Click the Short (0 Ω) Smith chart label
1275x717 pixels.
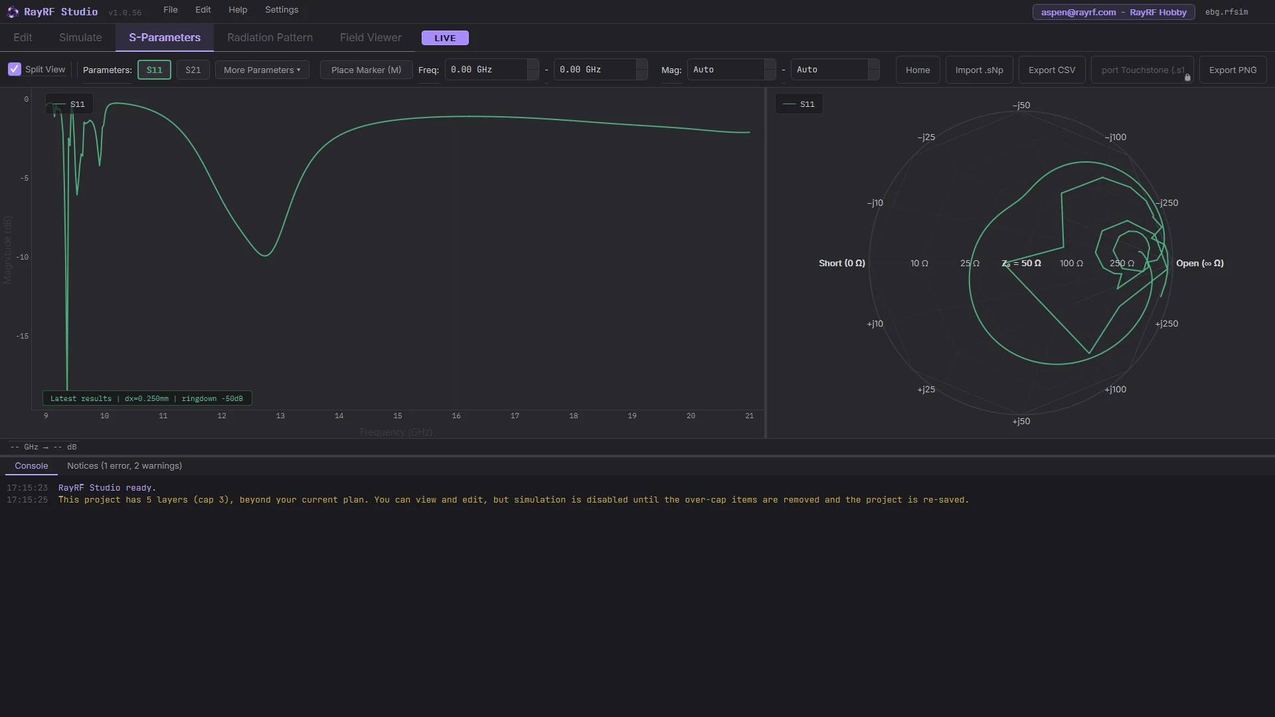click(x=841, y=264)
